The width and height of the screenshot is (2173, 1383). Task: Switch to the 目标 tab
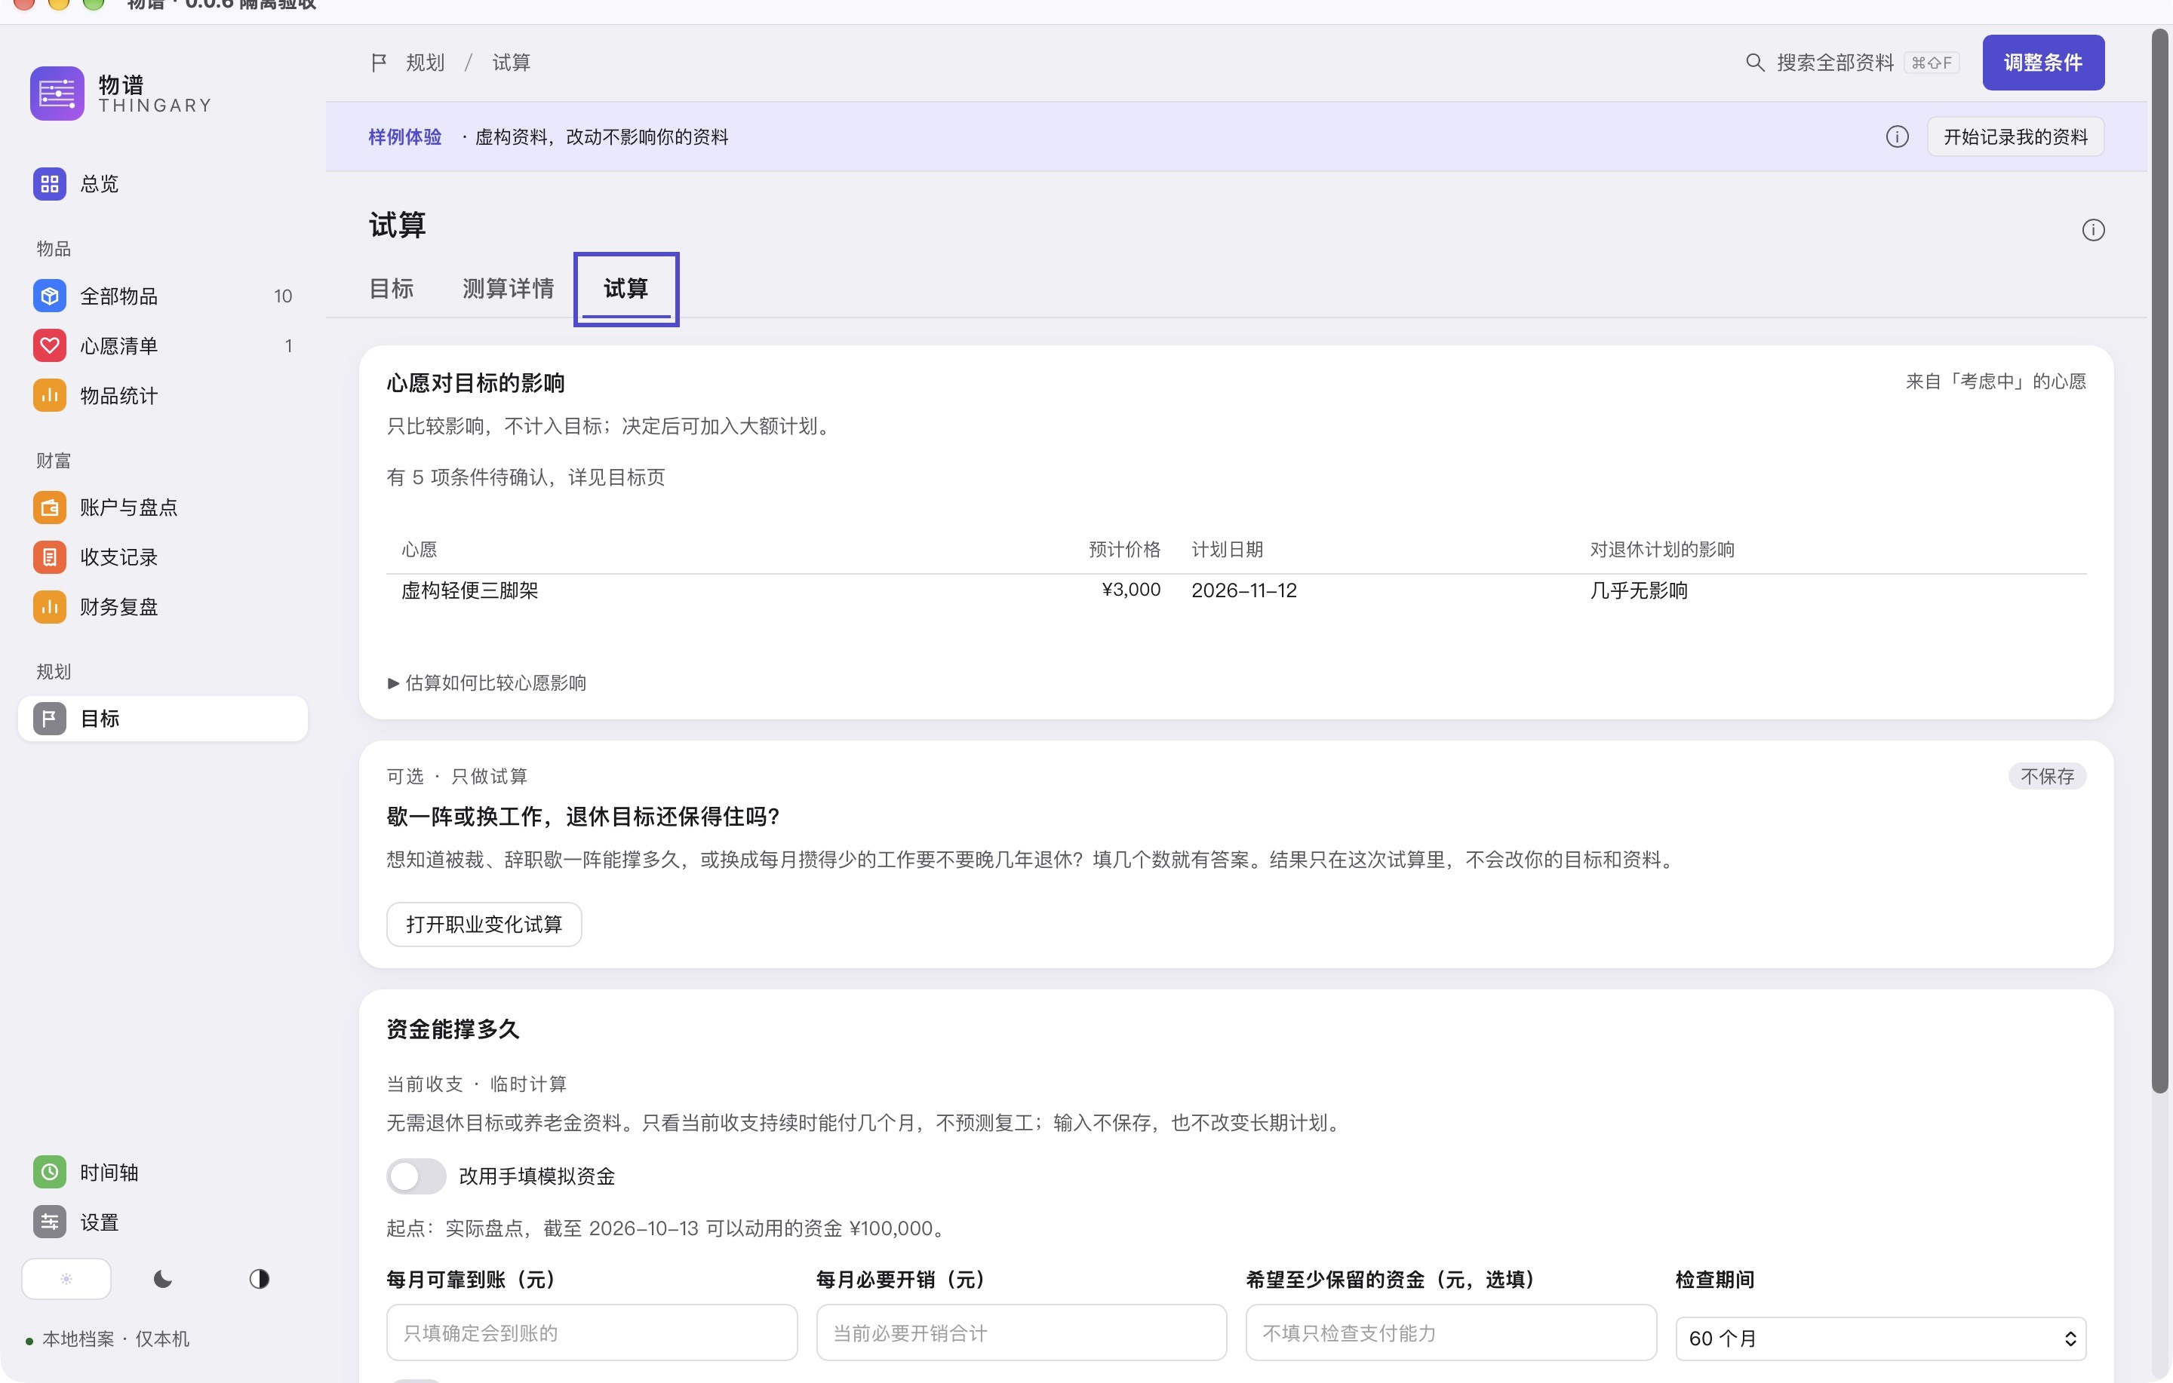coord(392,289)
